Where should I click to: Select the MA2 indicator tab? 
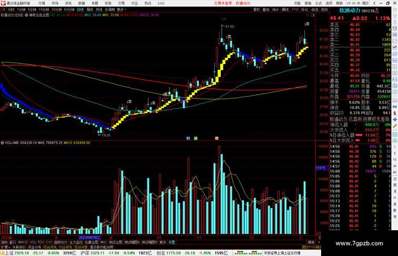click(104, 242)
